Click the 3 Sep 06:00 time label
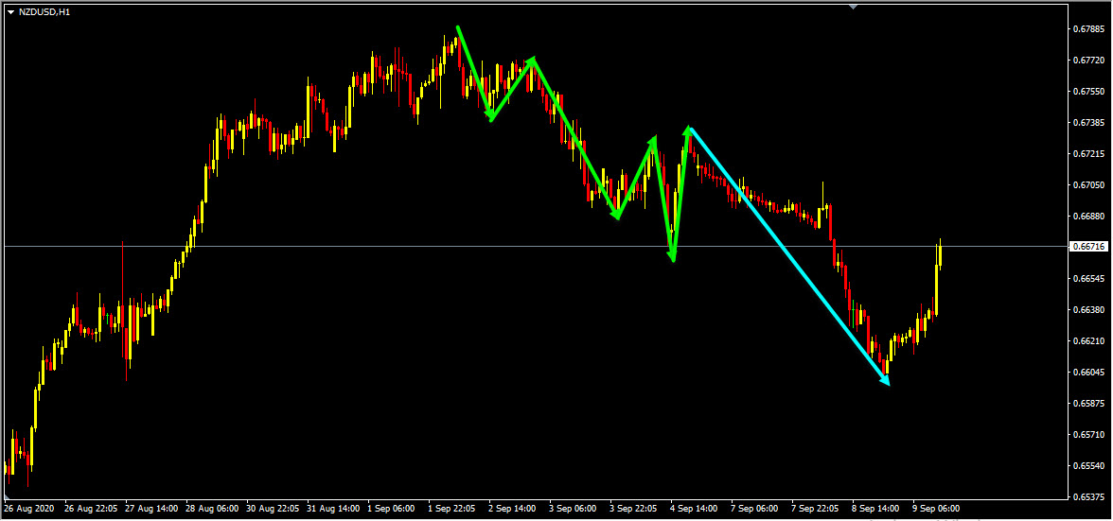The image size is (1113, 521). click(574, 509)
